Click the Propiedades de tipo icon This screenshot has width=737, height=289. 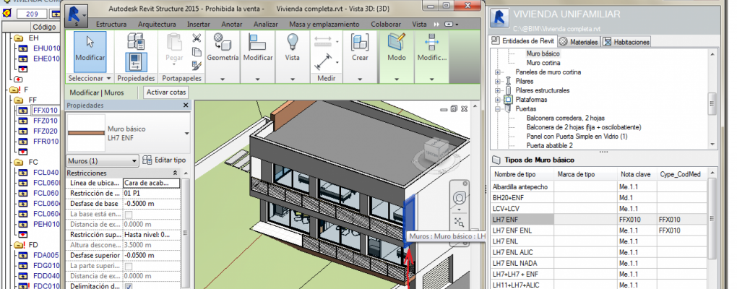136,41
